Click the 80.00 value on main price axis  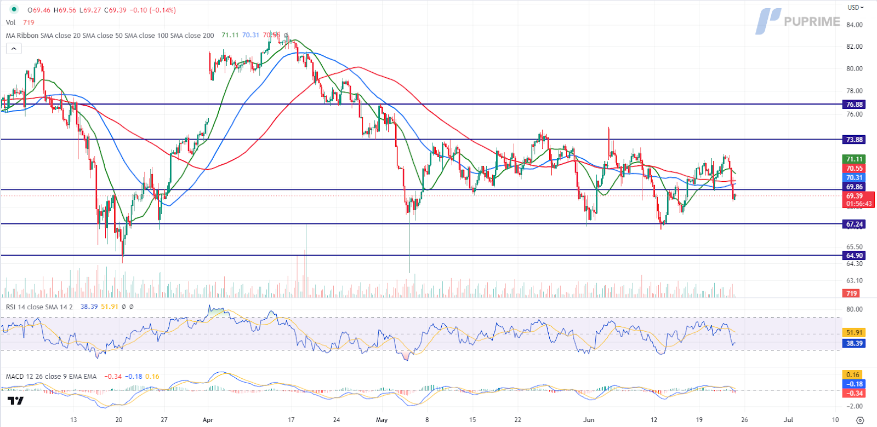(x=855, y=68)
